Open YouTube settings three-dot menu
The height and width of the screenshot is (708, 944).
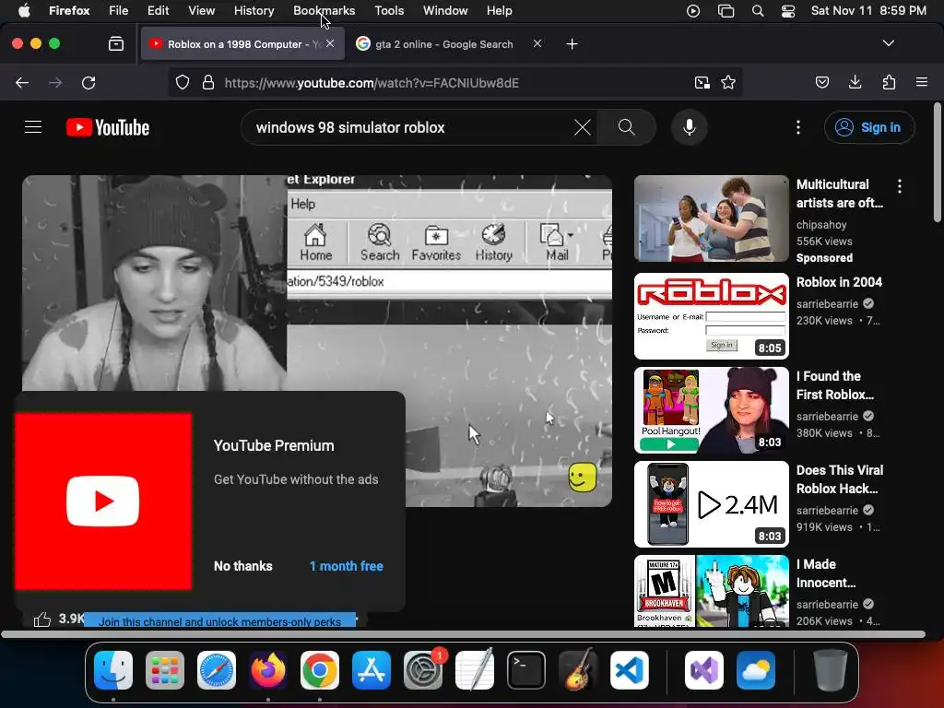(797, 127)
